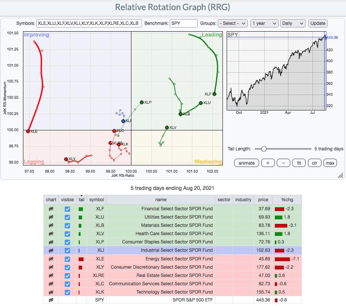The height and width of the screenshot is (306, 346).
Task: Click the Update button
Action: (x=318, y=23)
